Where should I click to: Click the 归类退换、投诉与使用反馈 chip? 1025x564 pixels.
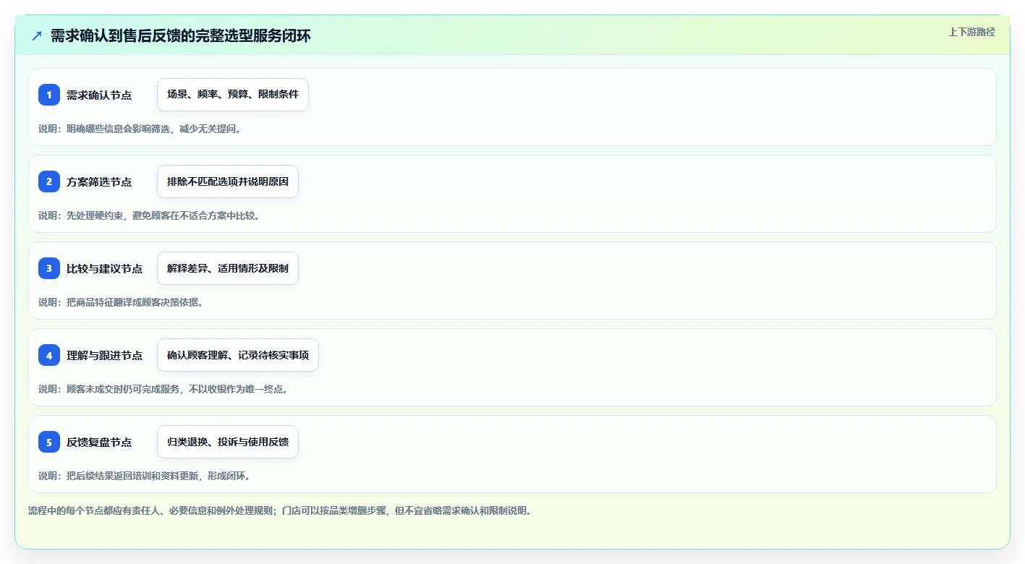(x=228, y=442)
